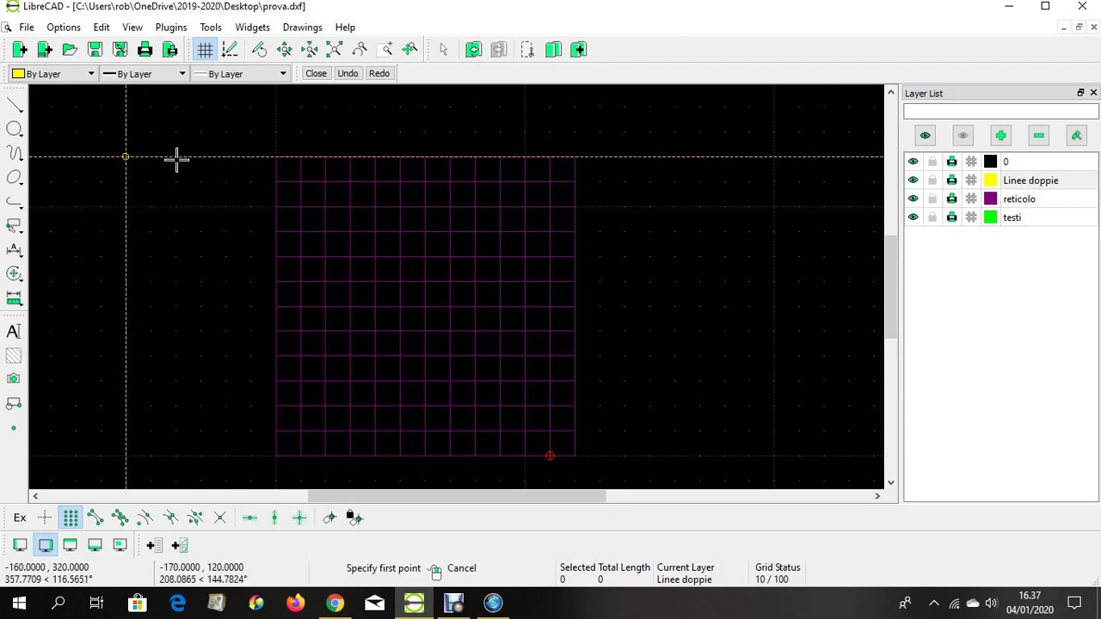Open the File menu
The width and height of the screenshot is (1101, 619).
click(27, 28)
